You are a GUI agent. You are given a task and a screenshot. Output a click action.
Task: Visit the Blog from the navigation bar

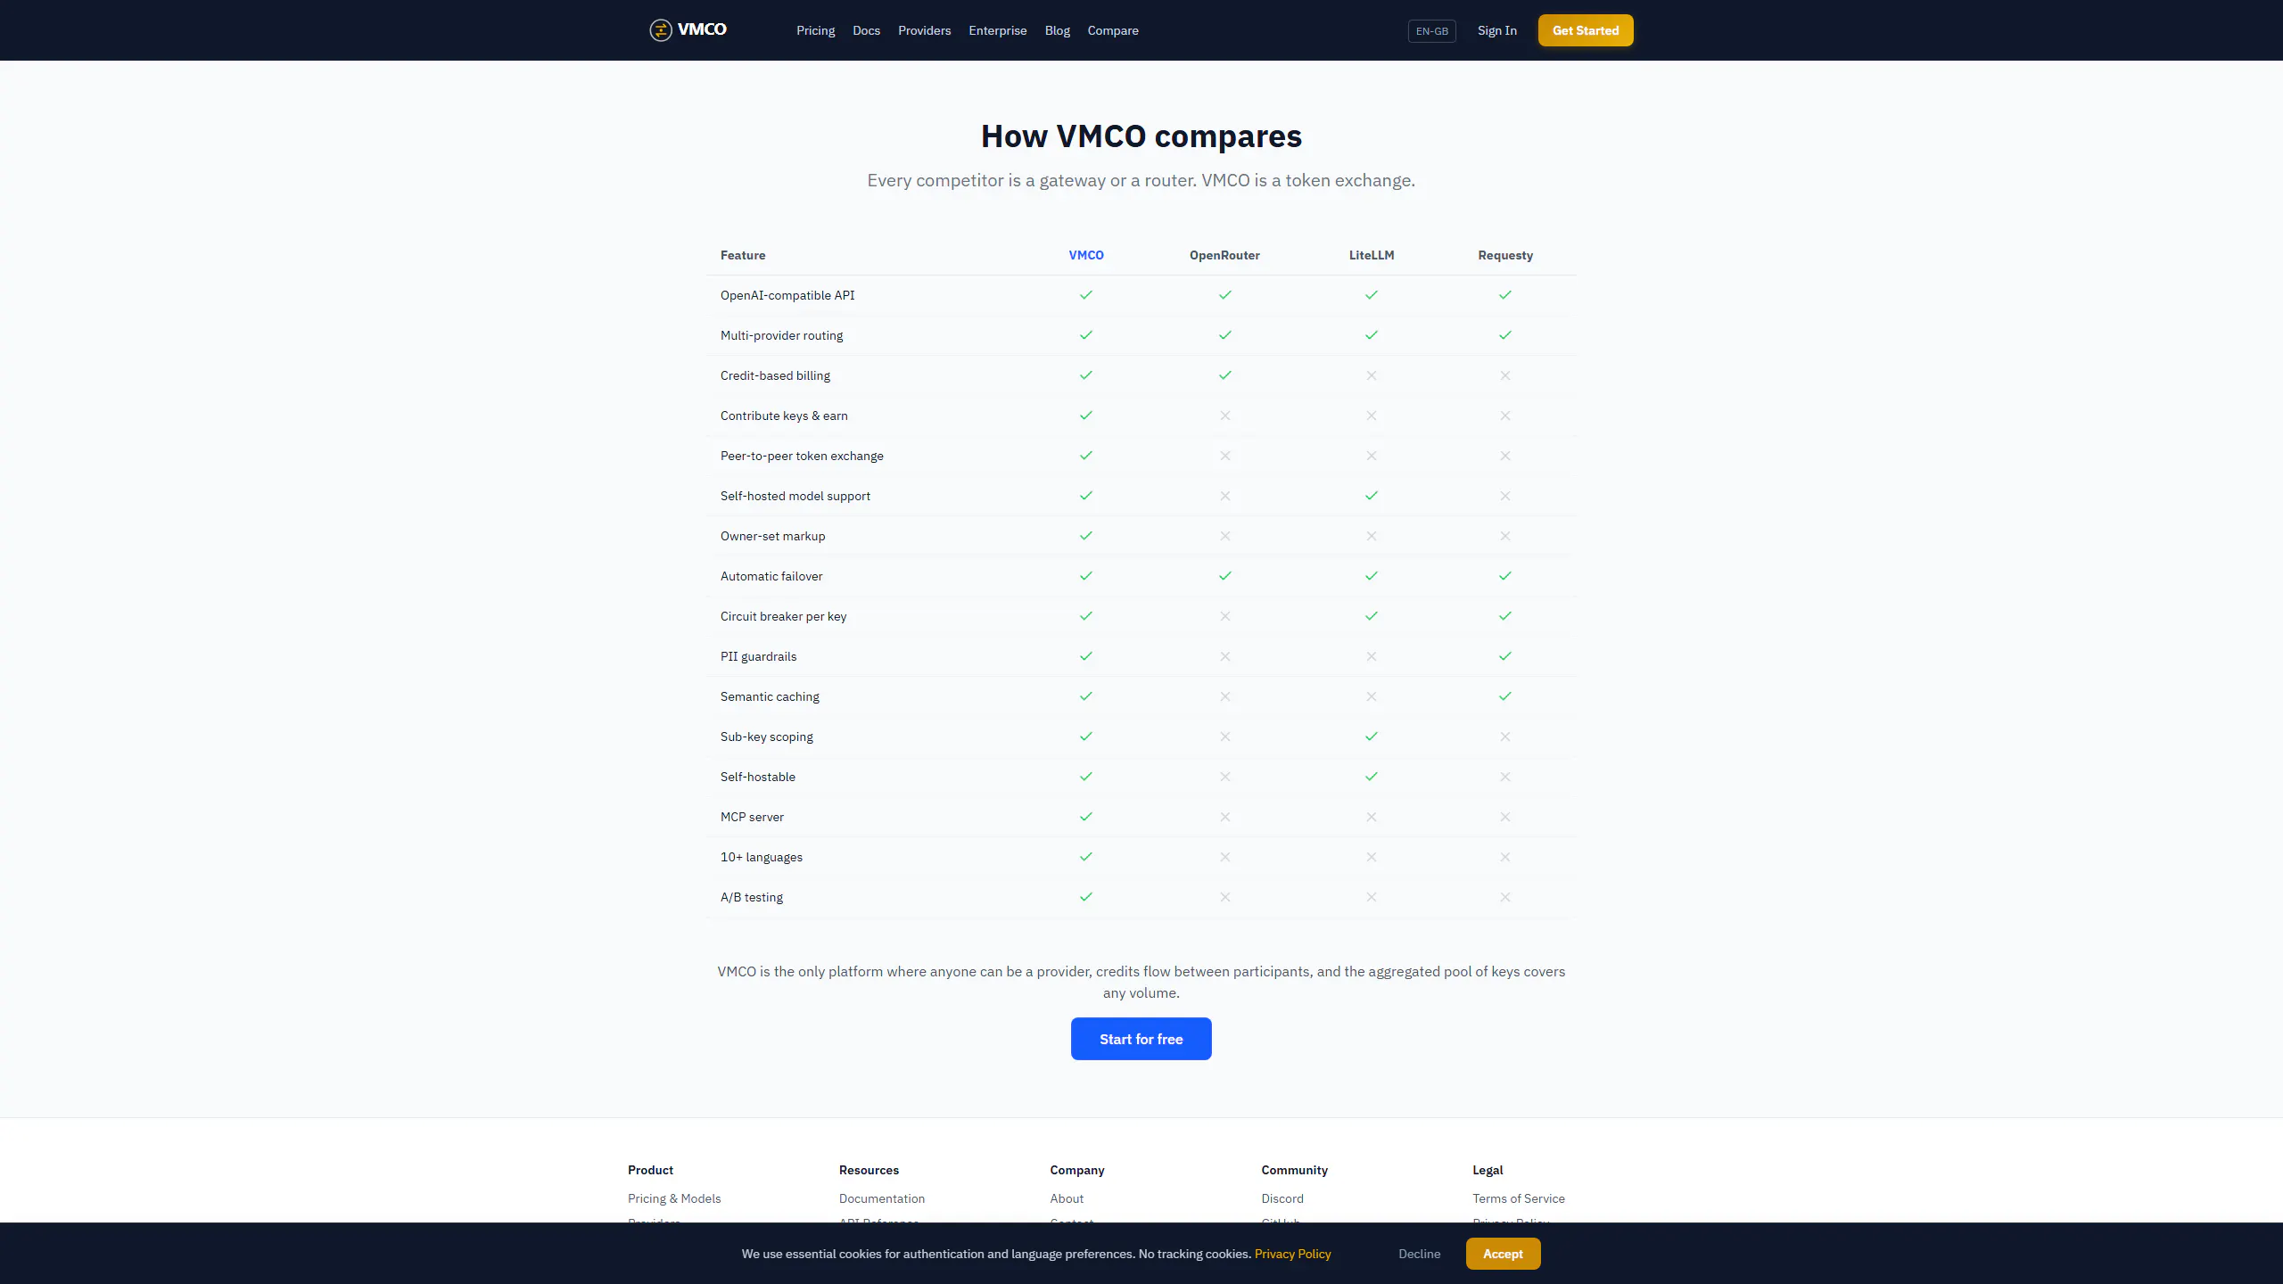(x=1058, y=30)
